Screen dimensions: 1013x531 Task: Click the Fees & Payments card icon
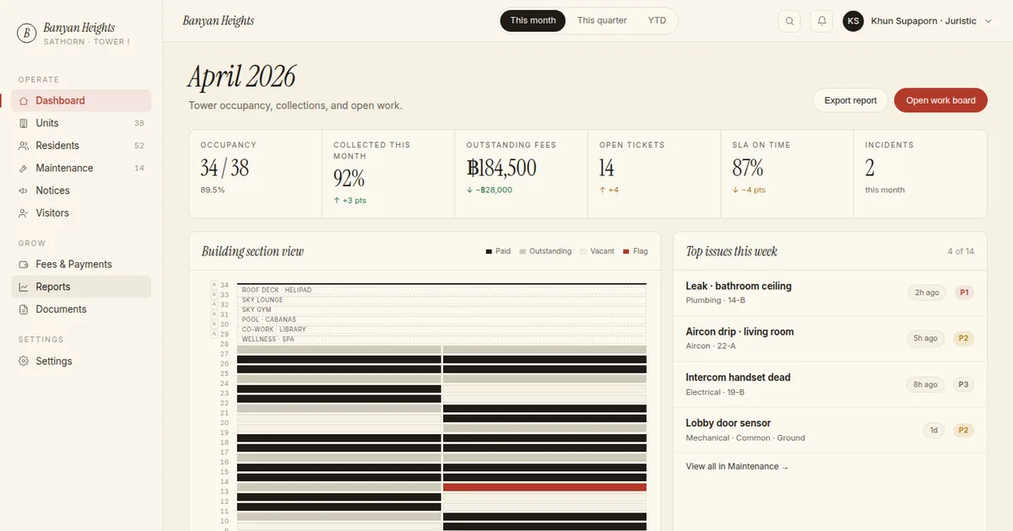pos(24,265)
